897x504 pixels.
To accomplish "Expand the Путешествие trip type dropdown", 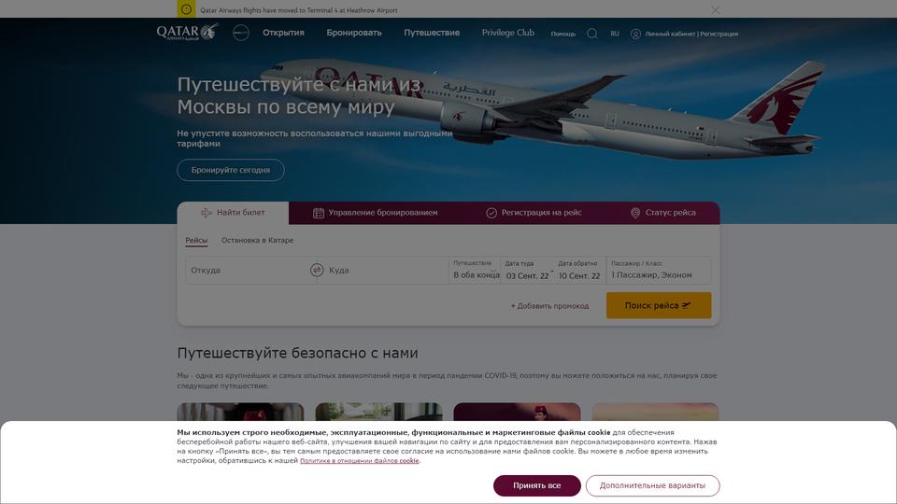I will click(475, 270).
